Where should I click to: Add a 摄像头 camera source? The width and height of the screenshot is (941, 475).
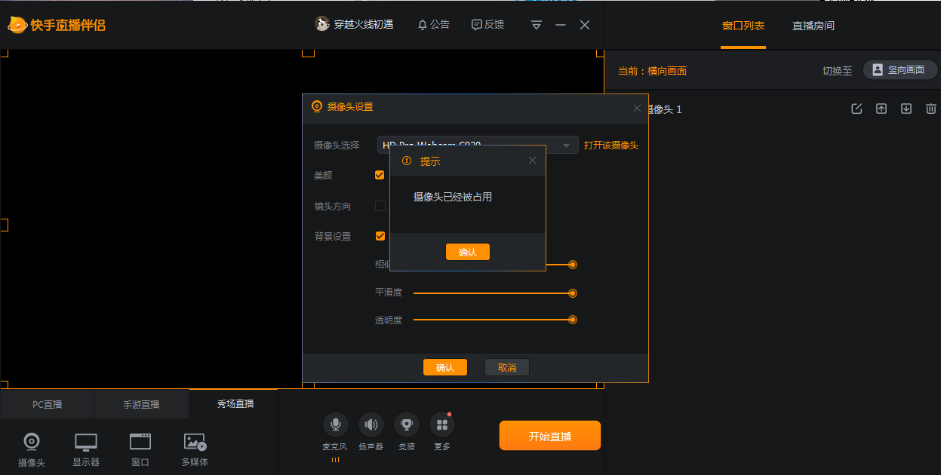(32, 450)
